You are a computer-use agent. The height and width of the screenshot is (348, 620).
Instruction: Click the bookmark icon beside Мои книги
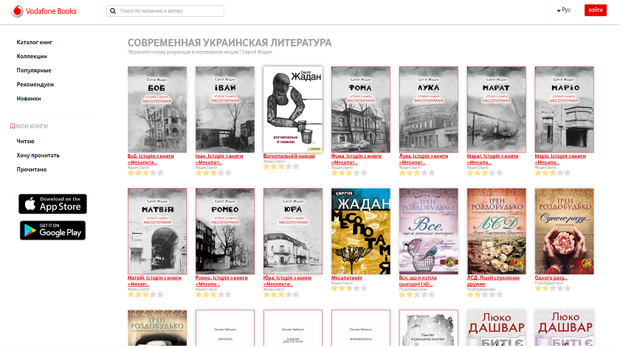(x=13, y=126)
